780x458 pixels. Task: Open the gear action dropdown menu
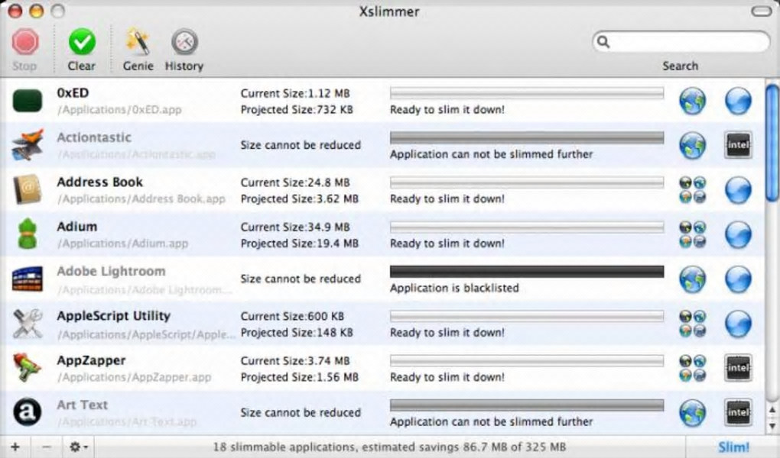tap(78, 447)
